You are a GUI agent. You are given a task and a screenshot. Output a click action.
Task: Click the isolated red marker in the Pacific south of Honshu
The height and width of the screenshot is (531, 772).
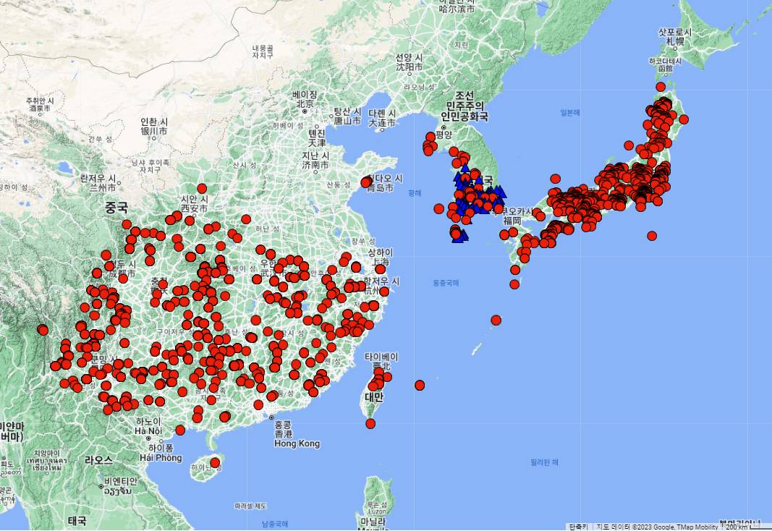[652, 236]
